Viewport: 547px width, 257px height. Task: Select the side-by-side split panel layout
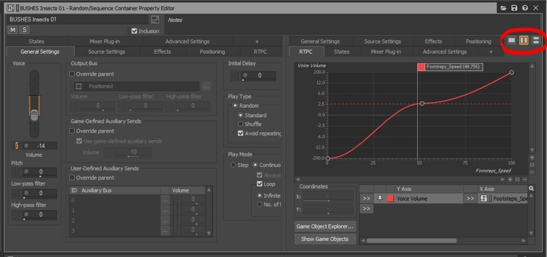[x=523, y=41]
